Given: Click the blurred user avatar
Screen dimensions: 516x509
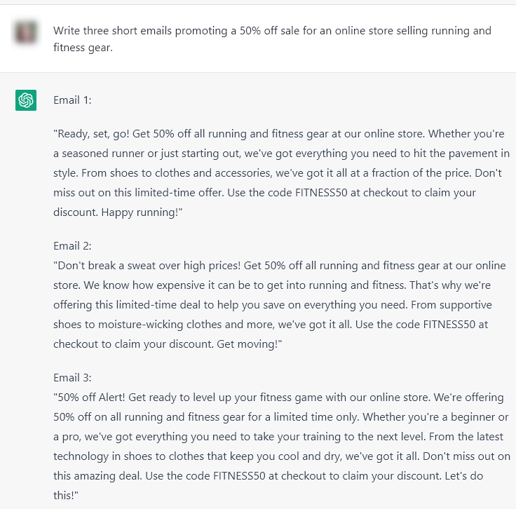Looking at the screenshot, I should coord(26,32).
